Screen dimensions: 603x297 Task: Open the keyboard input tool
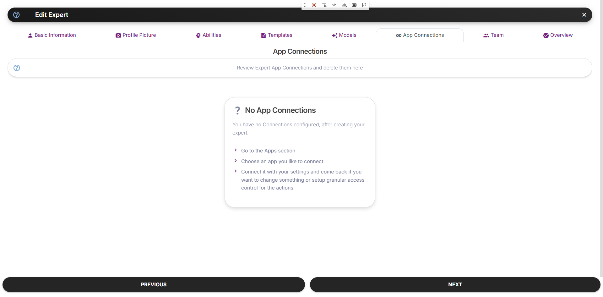pyautogui.click(x=354, y=5)
